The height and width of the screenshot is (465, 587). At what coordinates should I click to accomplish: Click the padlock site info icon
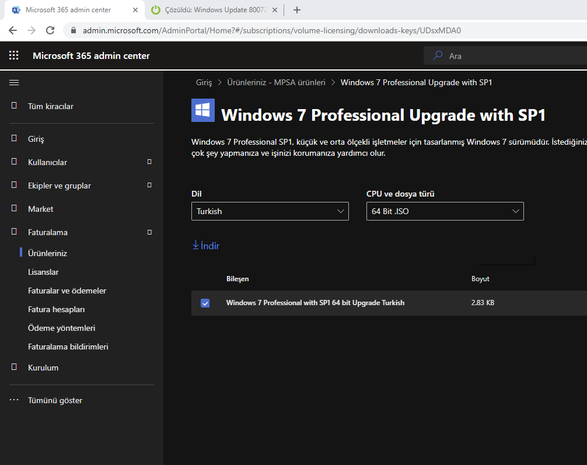(x=74, y=30)
